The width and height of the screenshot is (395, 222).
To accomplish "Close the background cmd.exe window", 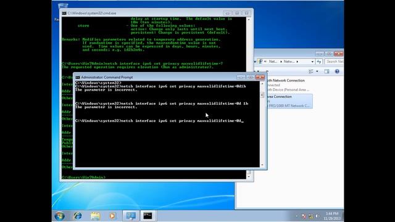I will [247, 13].
